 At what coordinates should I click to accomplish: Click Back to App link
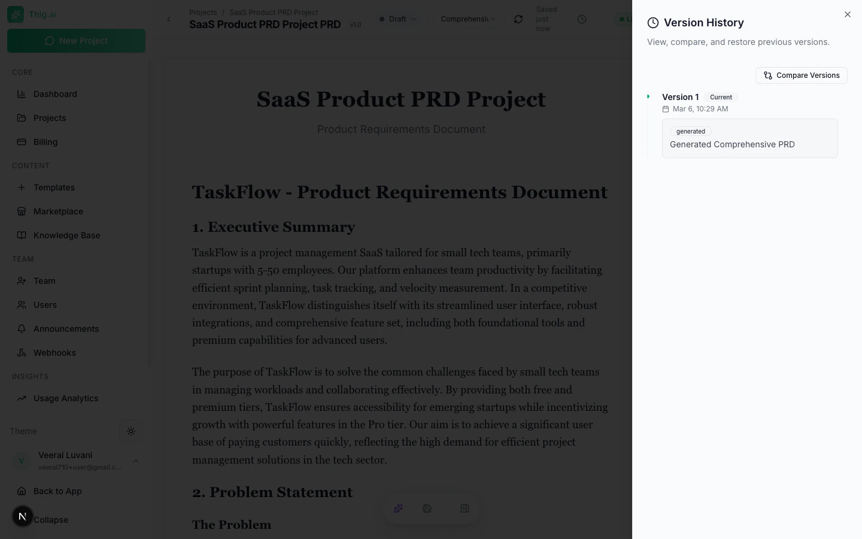tap(57, 491)
